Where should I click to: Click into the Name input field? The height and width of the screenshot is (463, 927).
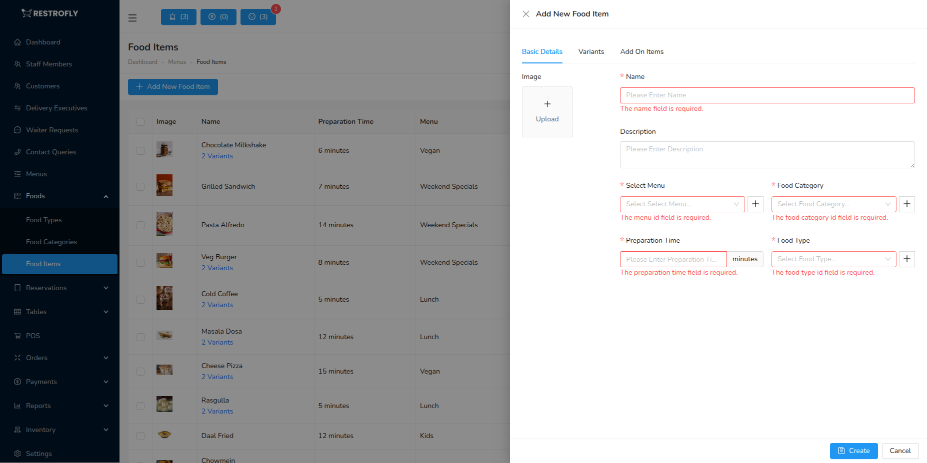767,95
